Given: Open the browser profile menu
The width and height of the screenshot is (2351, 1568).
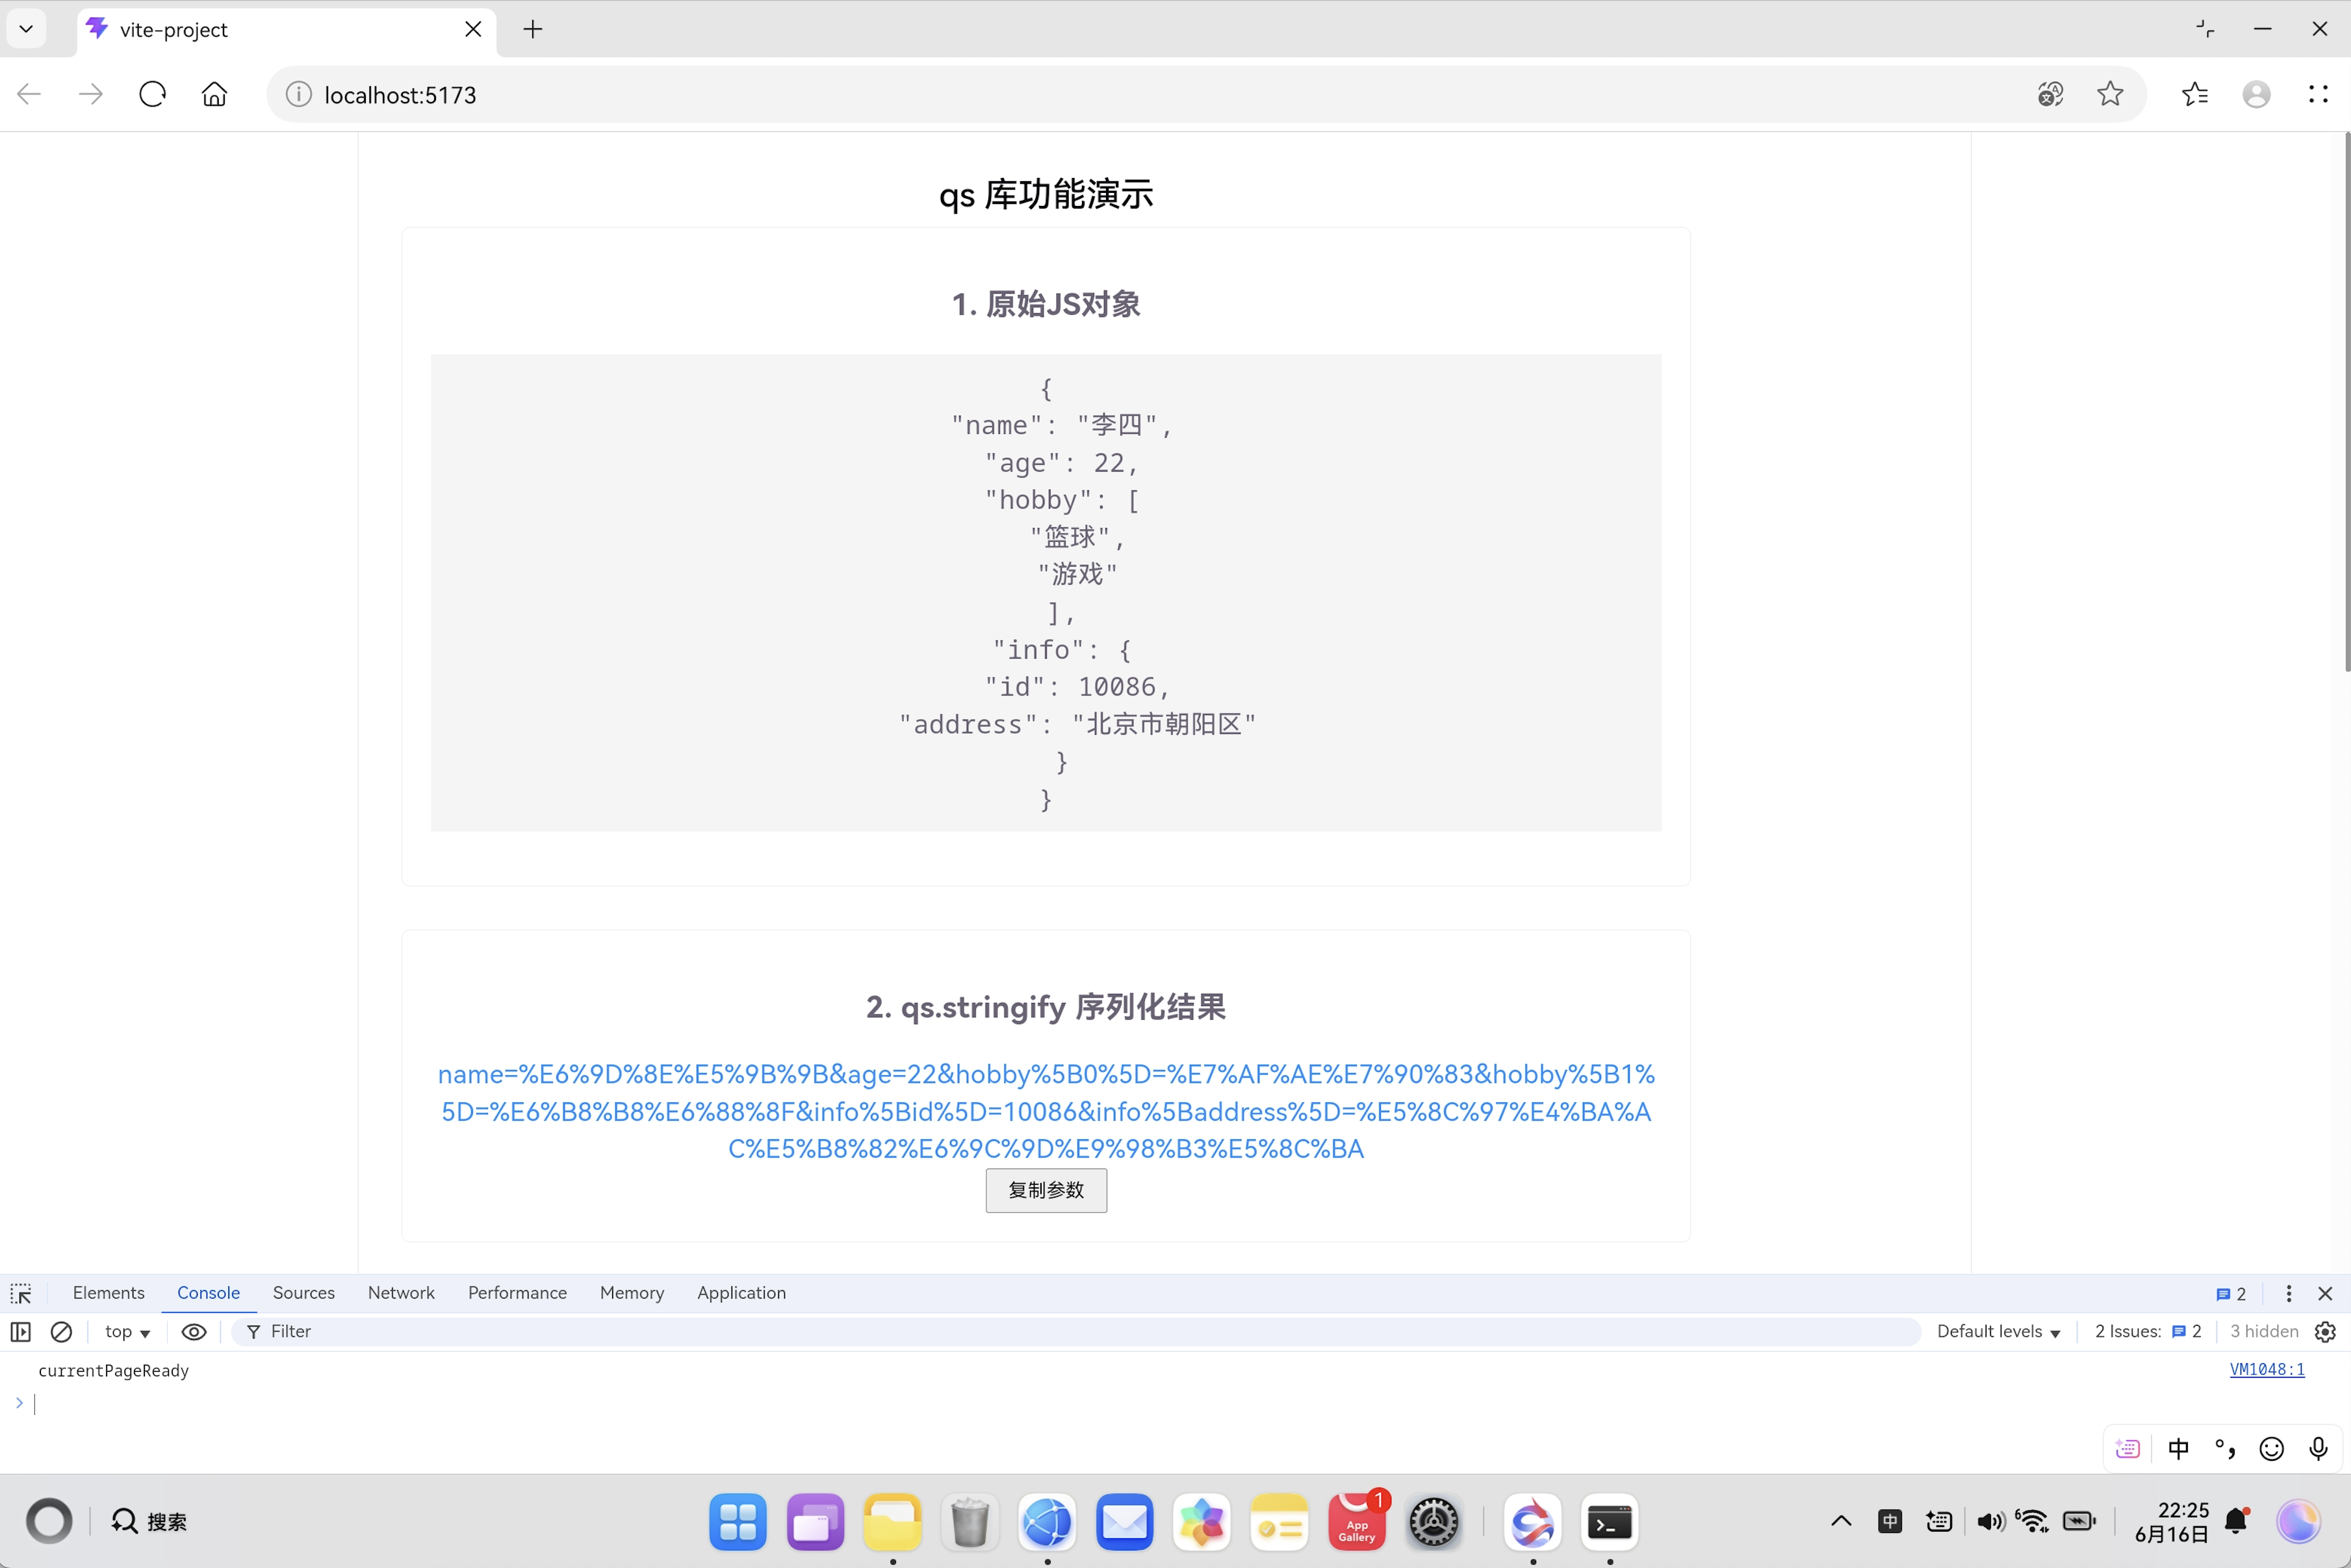Looking at the screenshot, I should [2256, 94].
